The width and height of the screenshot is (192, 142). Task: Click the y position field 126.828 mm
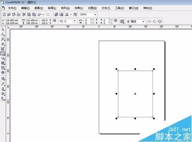[13, 23]
